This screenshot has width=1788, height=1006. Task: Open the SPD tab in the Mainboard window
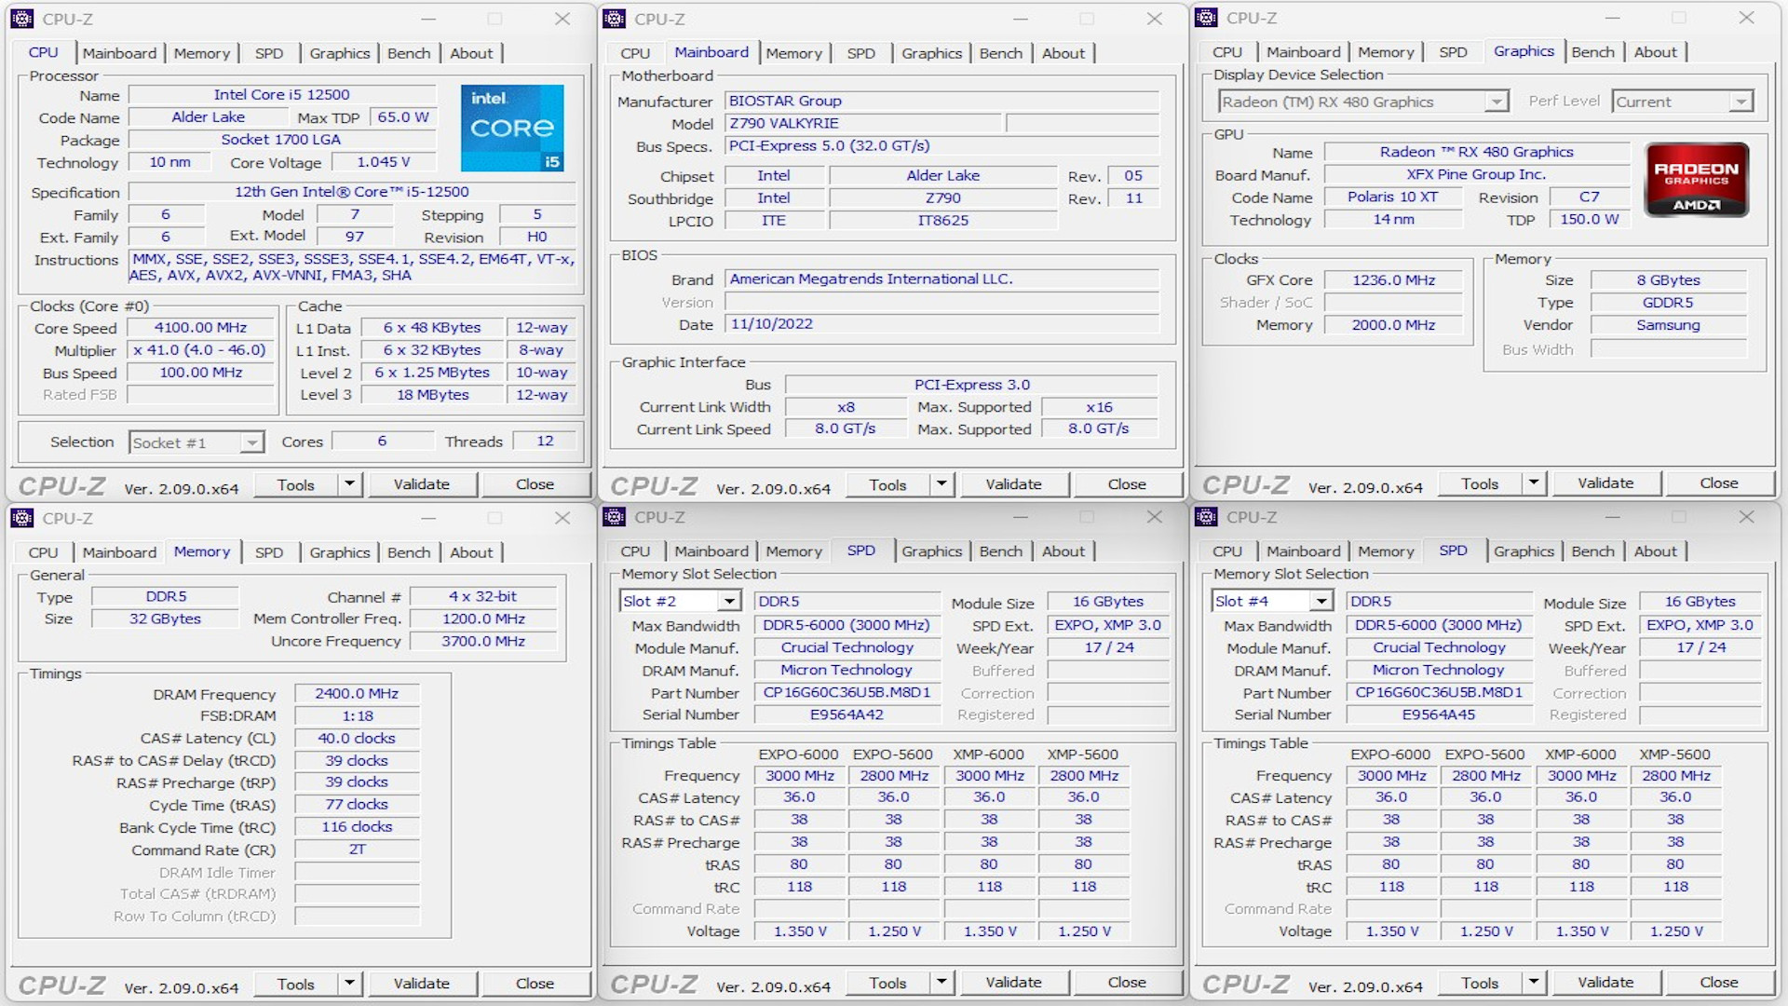click(x=860, y=53)
